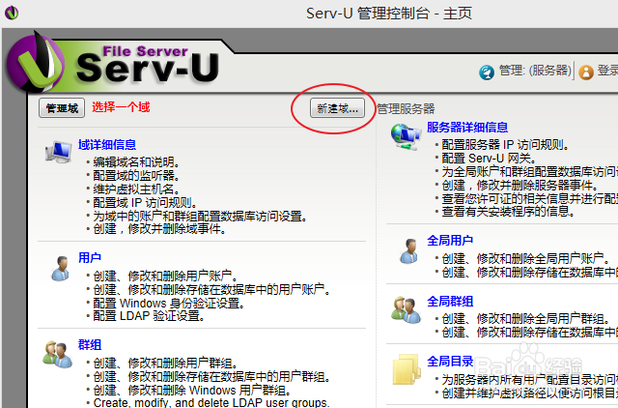
Task: Click the 全局群组 two-people icon
Action: (406, 310)
